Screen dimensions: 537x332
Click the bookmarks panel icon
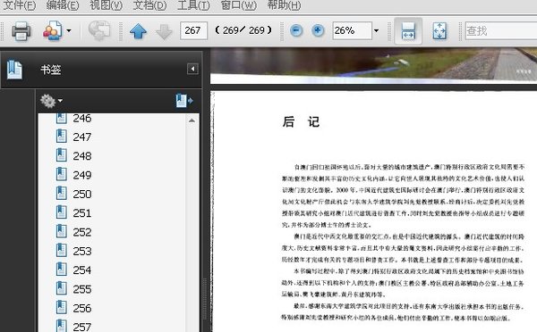click(14, 70)
